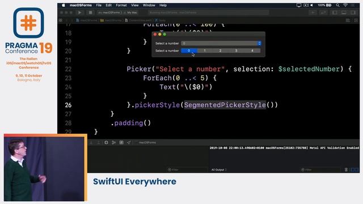Select segment 0 in the picker
The width and height of the screenshot is (363, 204).
coord(189,50)
